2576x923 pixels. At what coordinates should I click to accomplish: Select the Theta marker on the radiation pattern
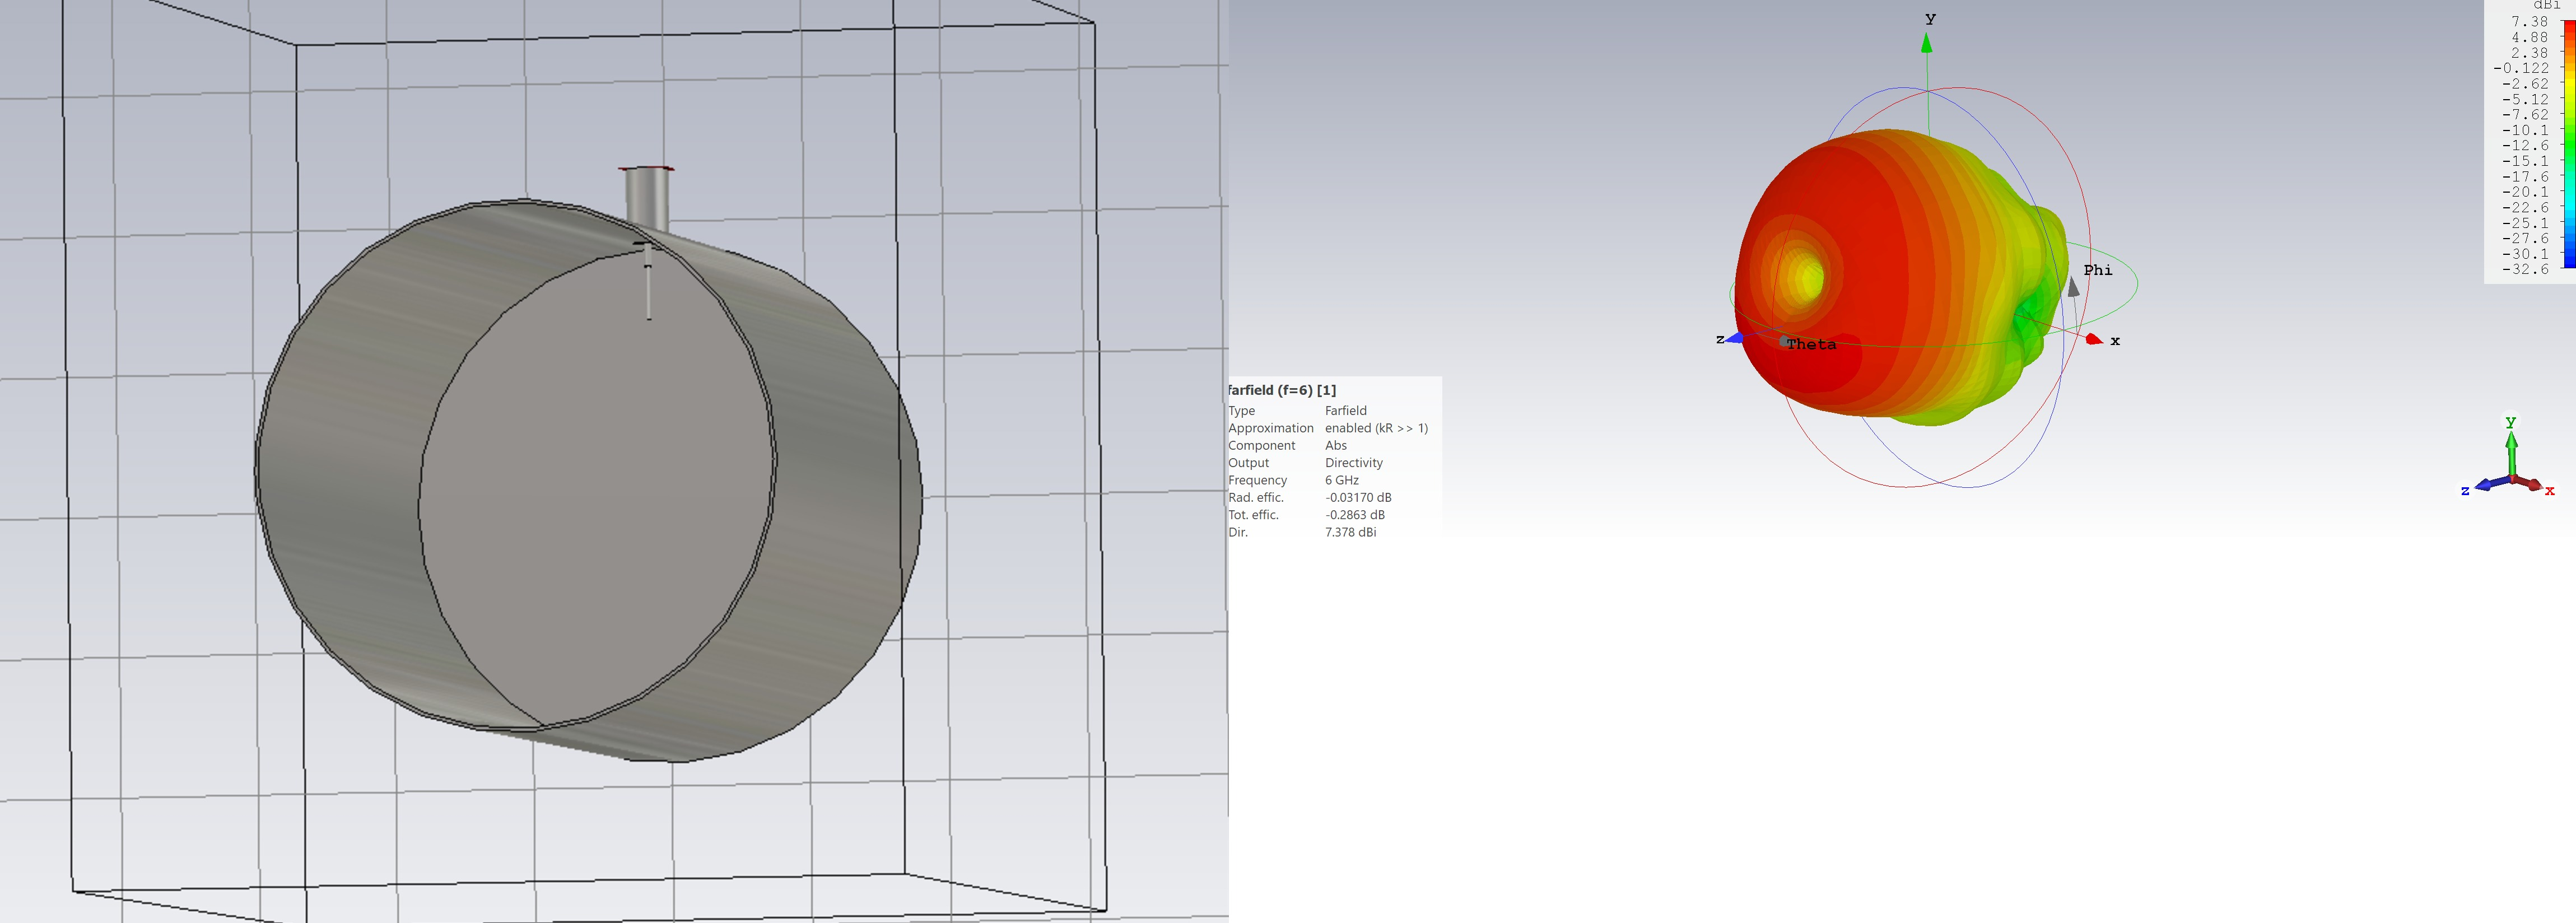[x=1789, y=342]
